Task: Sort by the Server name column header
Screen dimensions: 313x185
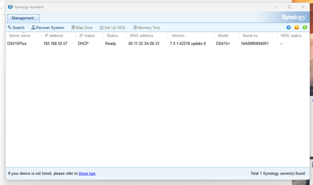Action: pos(23,35)
